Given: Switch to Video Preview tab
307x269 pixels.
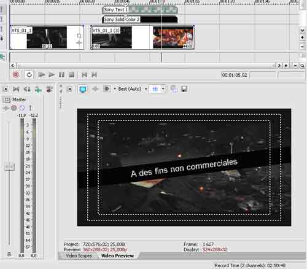Looking at the screenshot, I should click(x=117, y=255).
